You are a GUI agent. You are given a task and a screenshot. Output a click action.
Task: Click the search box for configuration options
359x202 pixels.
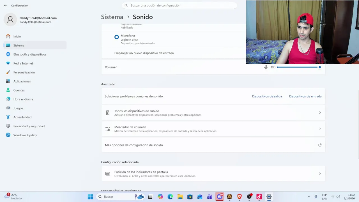[x=179, y=5]
